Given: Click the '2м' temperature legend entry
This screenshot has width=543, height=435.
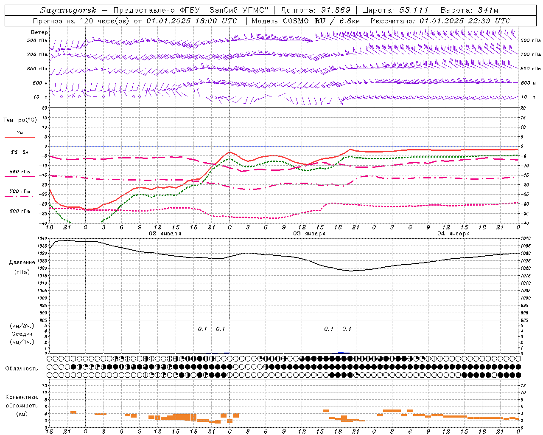Looking at the screenshot, I should [20, 133].
